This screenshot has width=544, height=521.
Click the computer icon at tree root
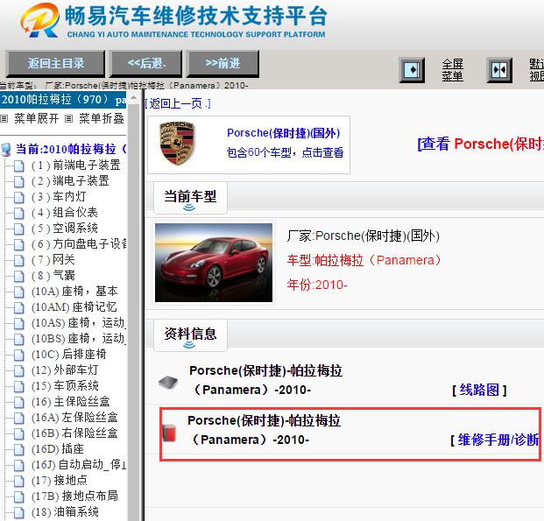(6, 150)
